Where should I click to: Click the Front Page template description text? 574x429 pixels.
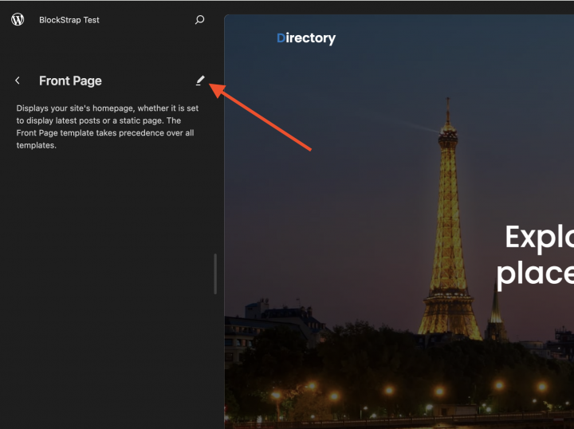pyautogui.click(x=107, y=127)
